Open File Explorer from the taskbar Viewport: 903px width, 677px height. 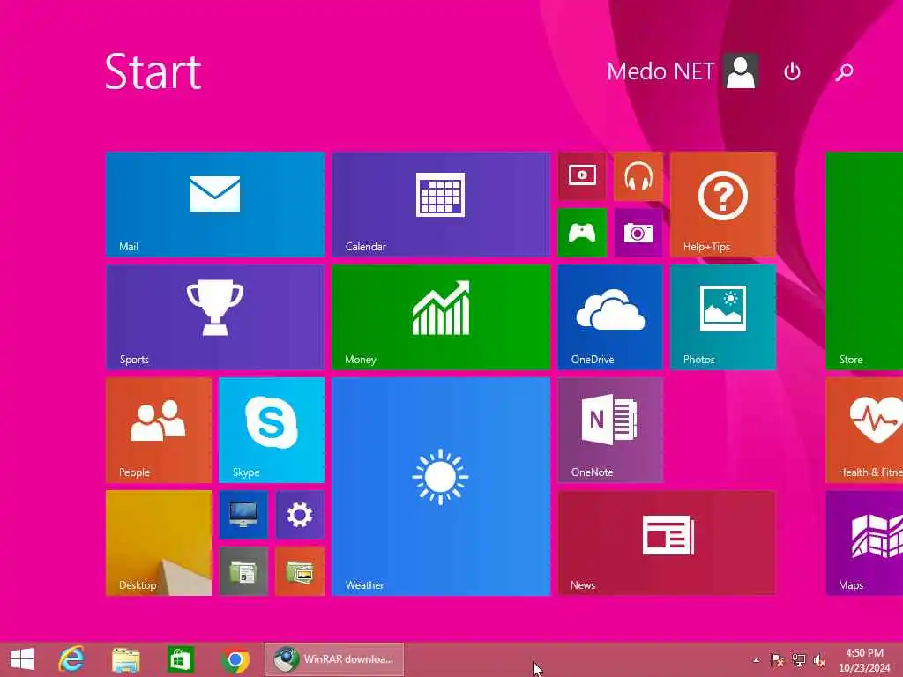pos(125,659)
